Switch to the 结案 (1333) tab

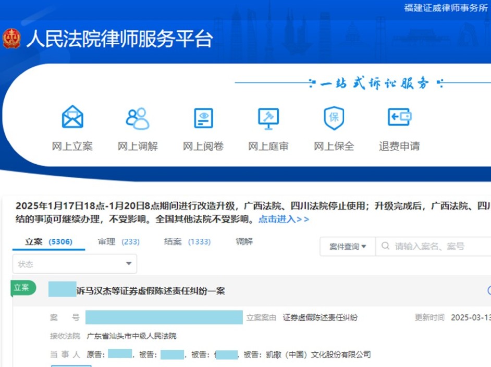[x=187, y=242]
